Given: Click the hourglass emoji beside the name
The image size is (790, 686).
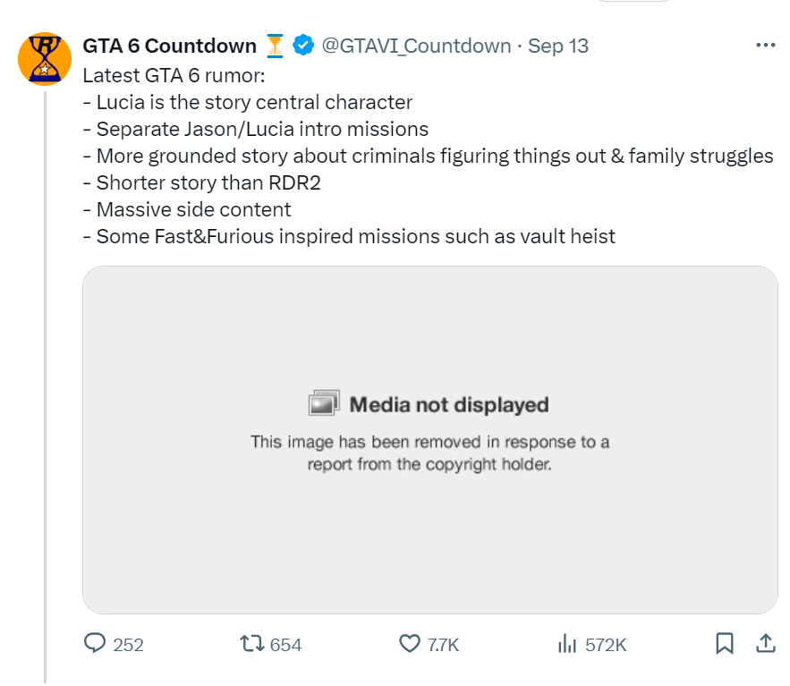Looking at the screenshot, I should click(275, 46).
